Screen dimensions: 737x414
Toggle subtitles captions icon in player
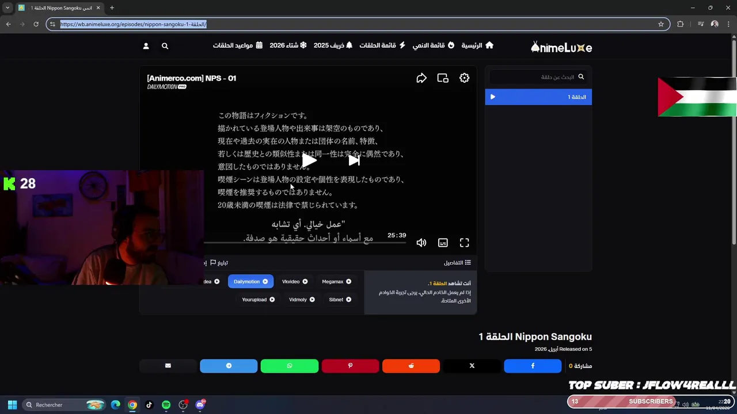443,243
